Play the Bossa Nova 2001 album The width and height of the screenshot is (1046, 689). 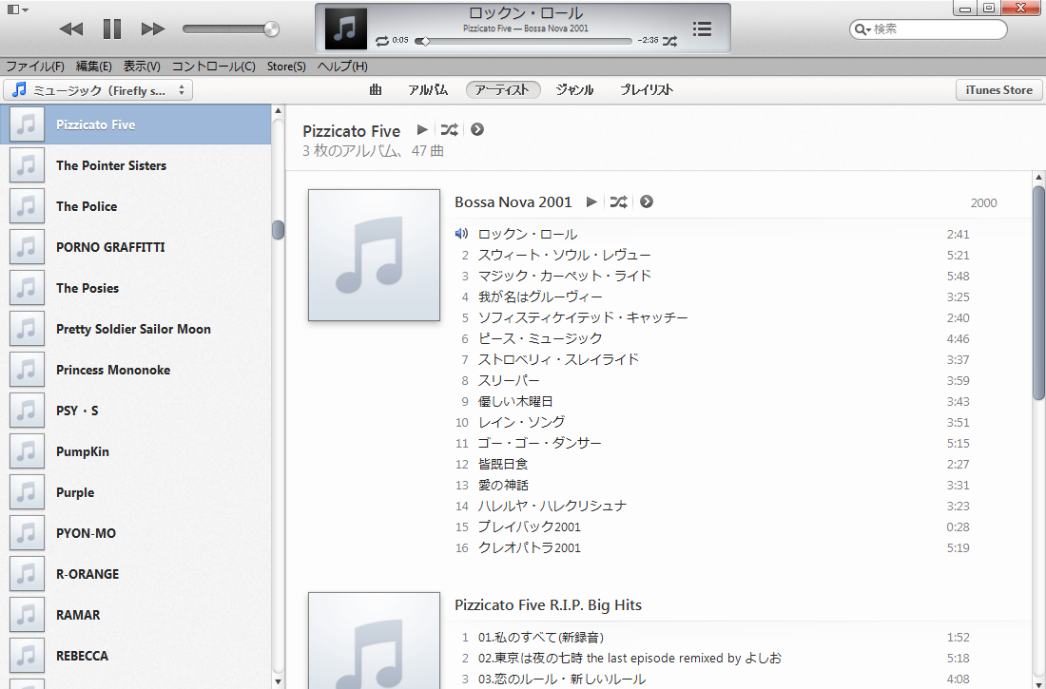(591, 201)
